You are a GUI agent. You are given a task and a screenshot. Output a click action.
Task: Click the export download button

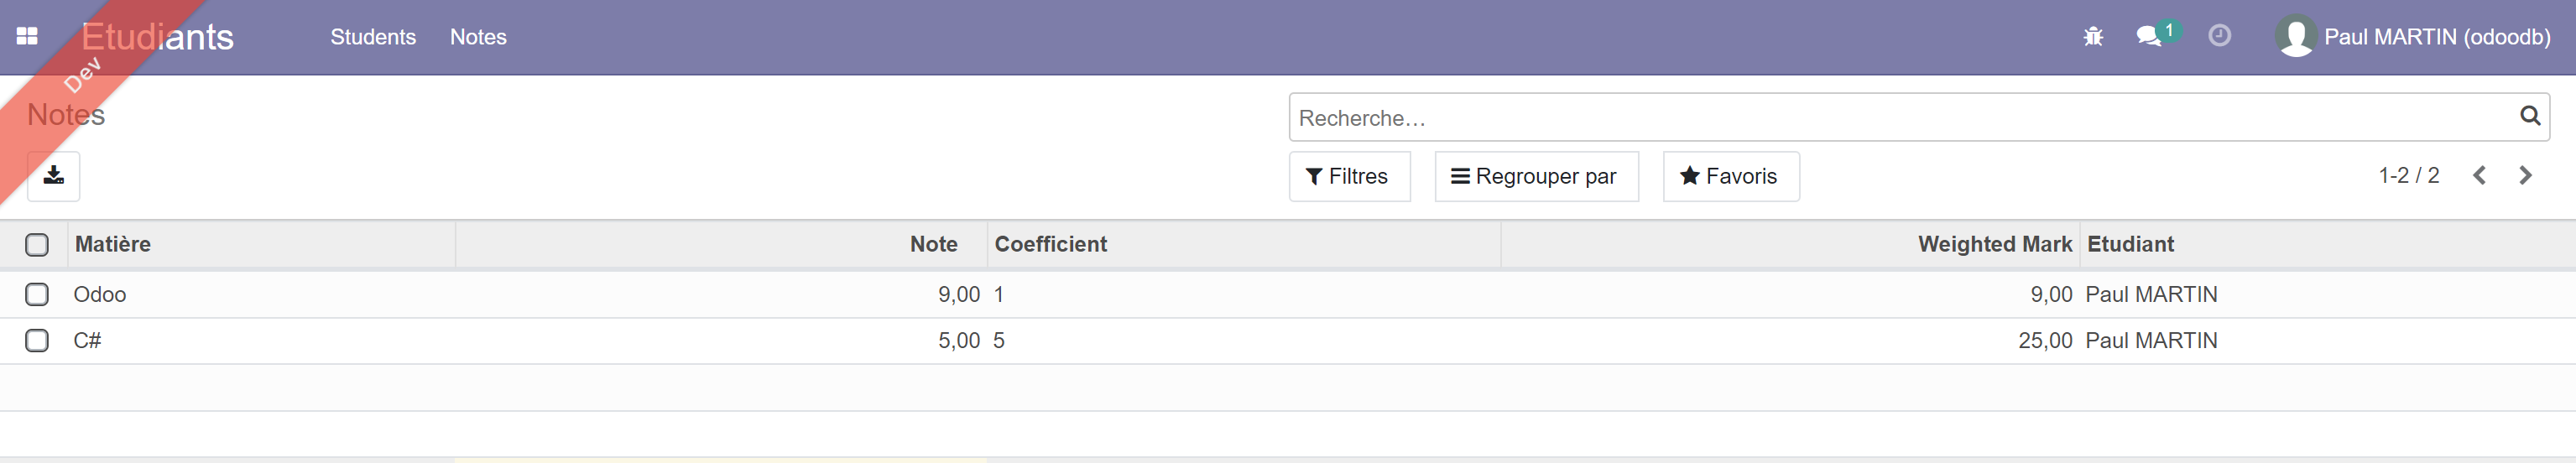pos(54,176)
